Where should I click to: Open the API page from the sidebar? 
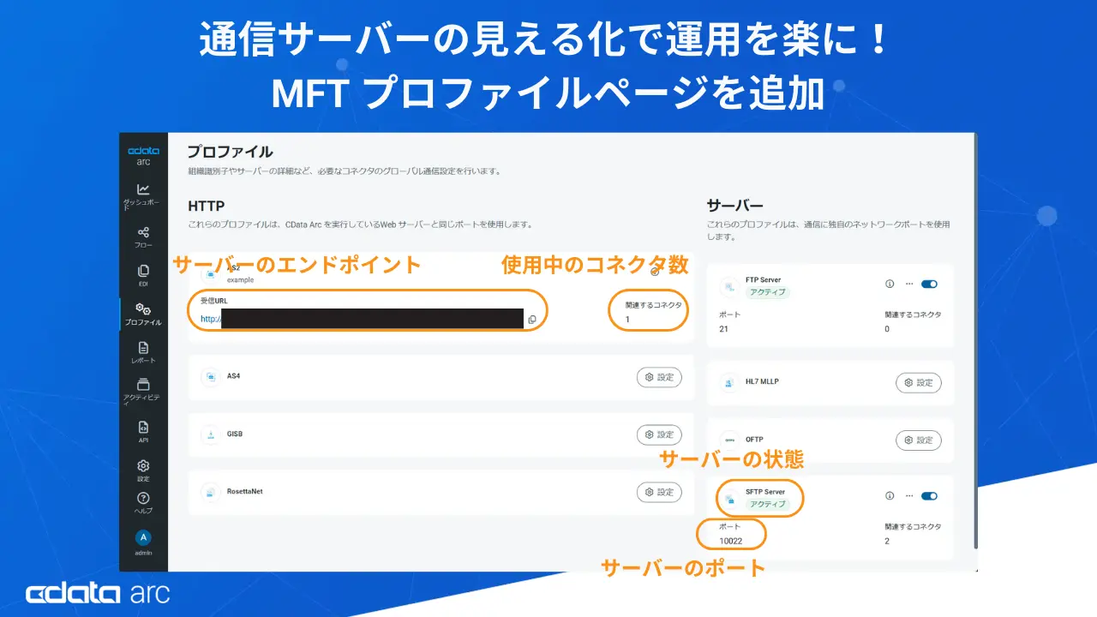pos(144,428)
